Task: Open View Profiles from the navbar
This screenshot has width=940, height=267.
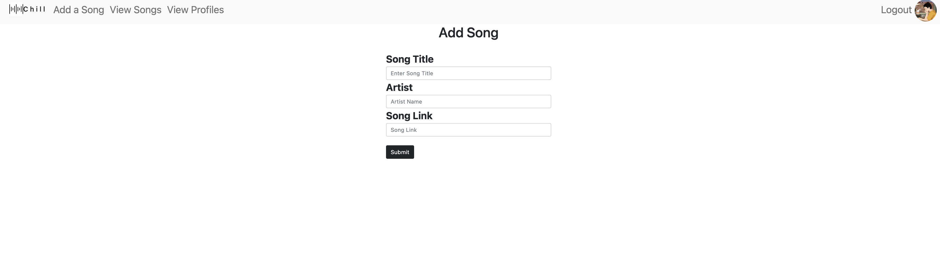Action: pos(195,10)
